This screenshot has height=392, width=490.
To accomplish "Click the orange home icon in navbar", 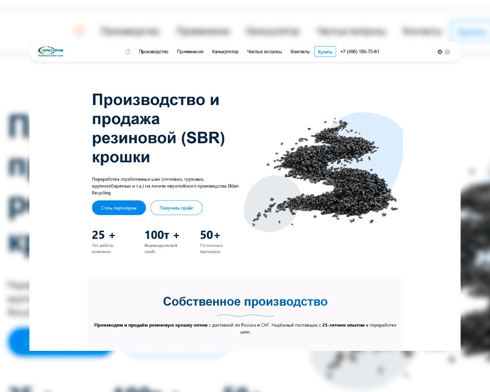I will coord(127,51).
